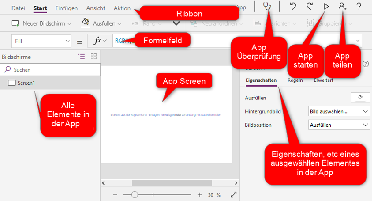374x201 pixels.
Task: Start app preview with play icon
Action: point(326,7)
